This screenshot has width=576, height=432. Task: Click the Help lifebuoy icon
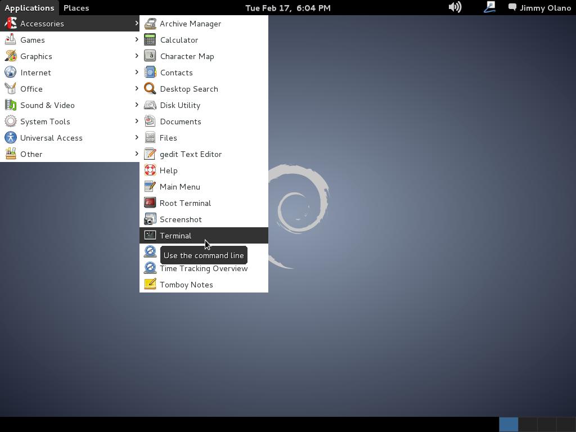[x=150, y=170]
